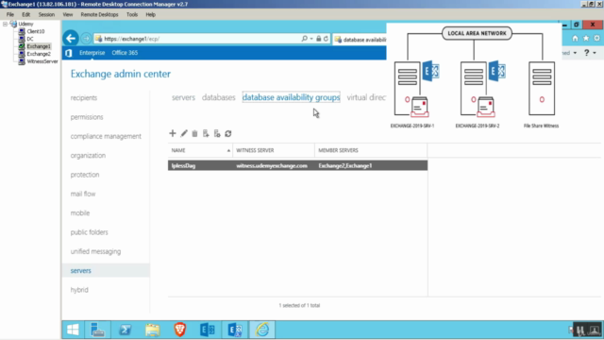Launch Server Manager from the taskbar
604x340 pixels.
[x=97, y=330]
